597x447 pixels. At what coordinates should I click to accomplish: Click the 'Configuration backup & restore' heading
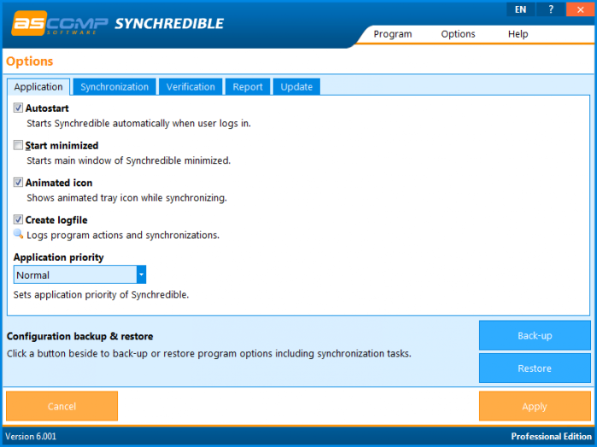pos(80,336)
